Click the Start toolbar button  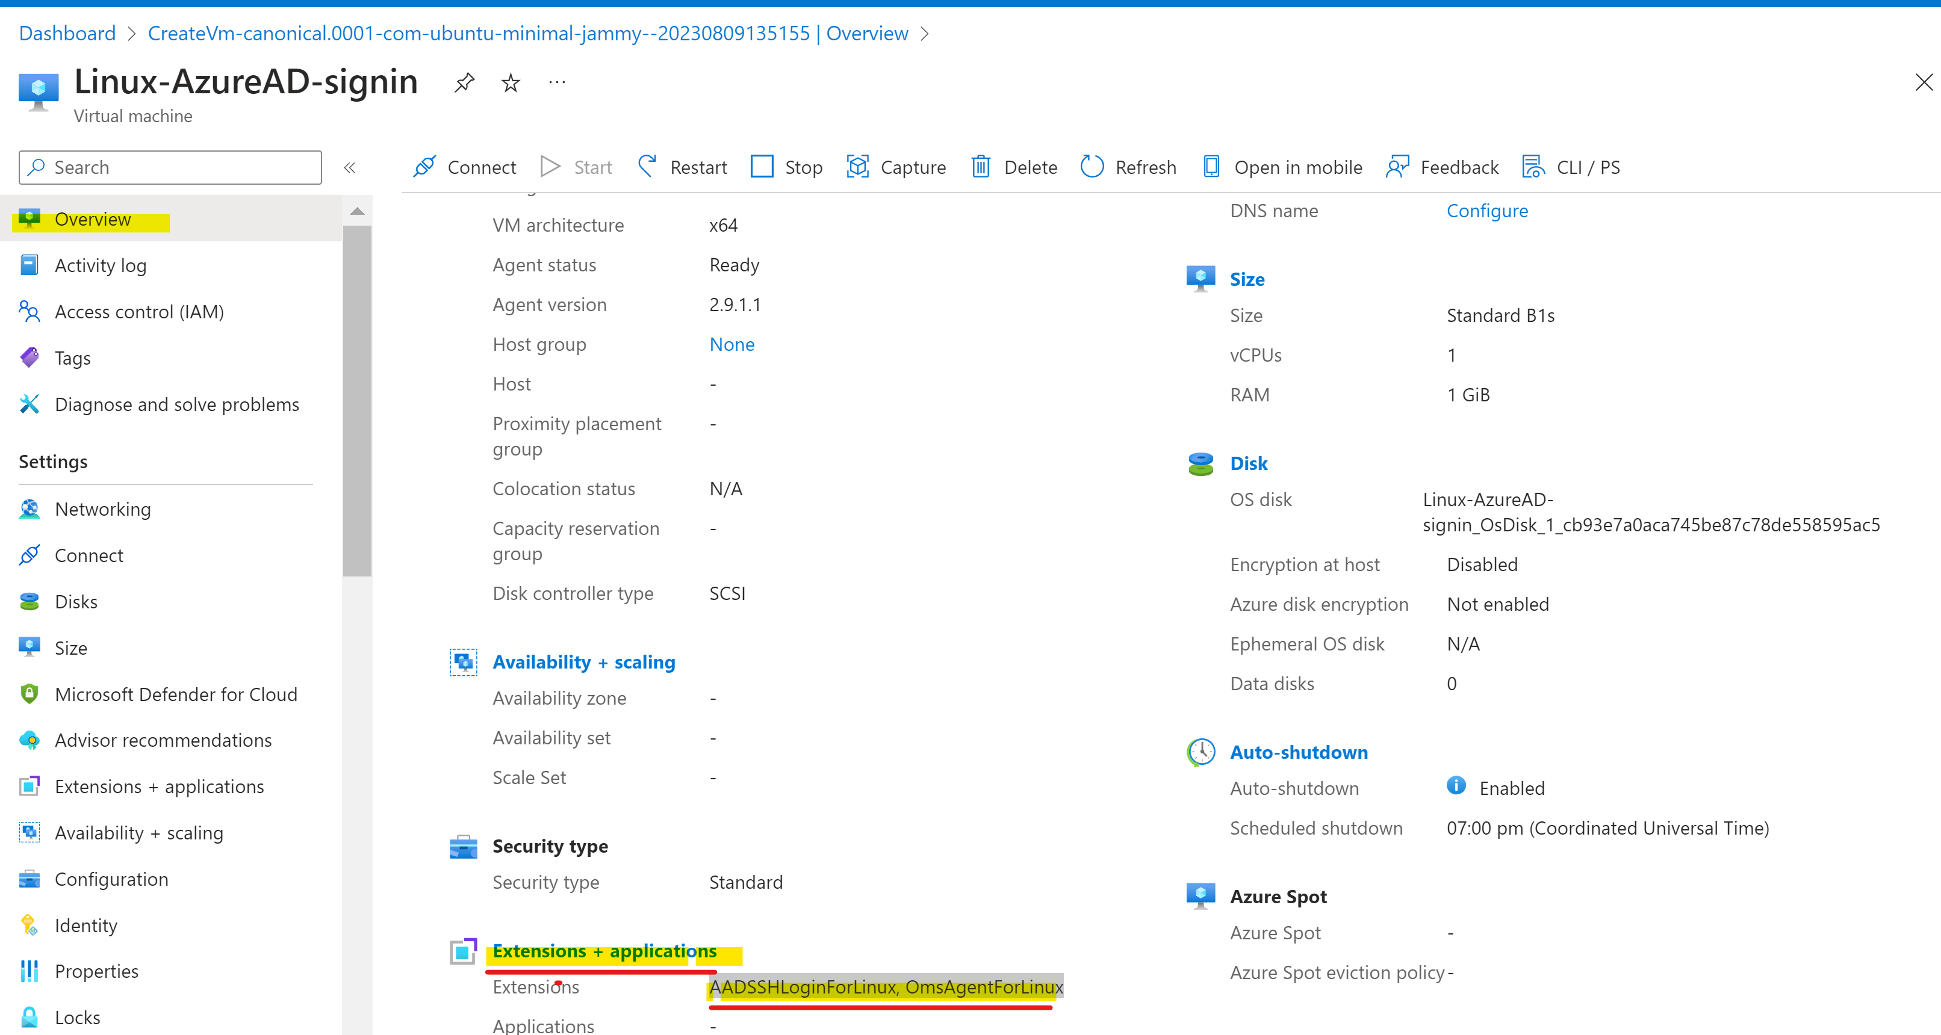point(576,167)
